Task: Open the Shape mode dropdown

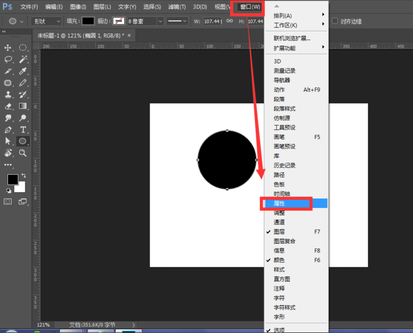Action: pos(46,21)
